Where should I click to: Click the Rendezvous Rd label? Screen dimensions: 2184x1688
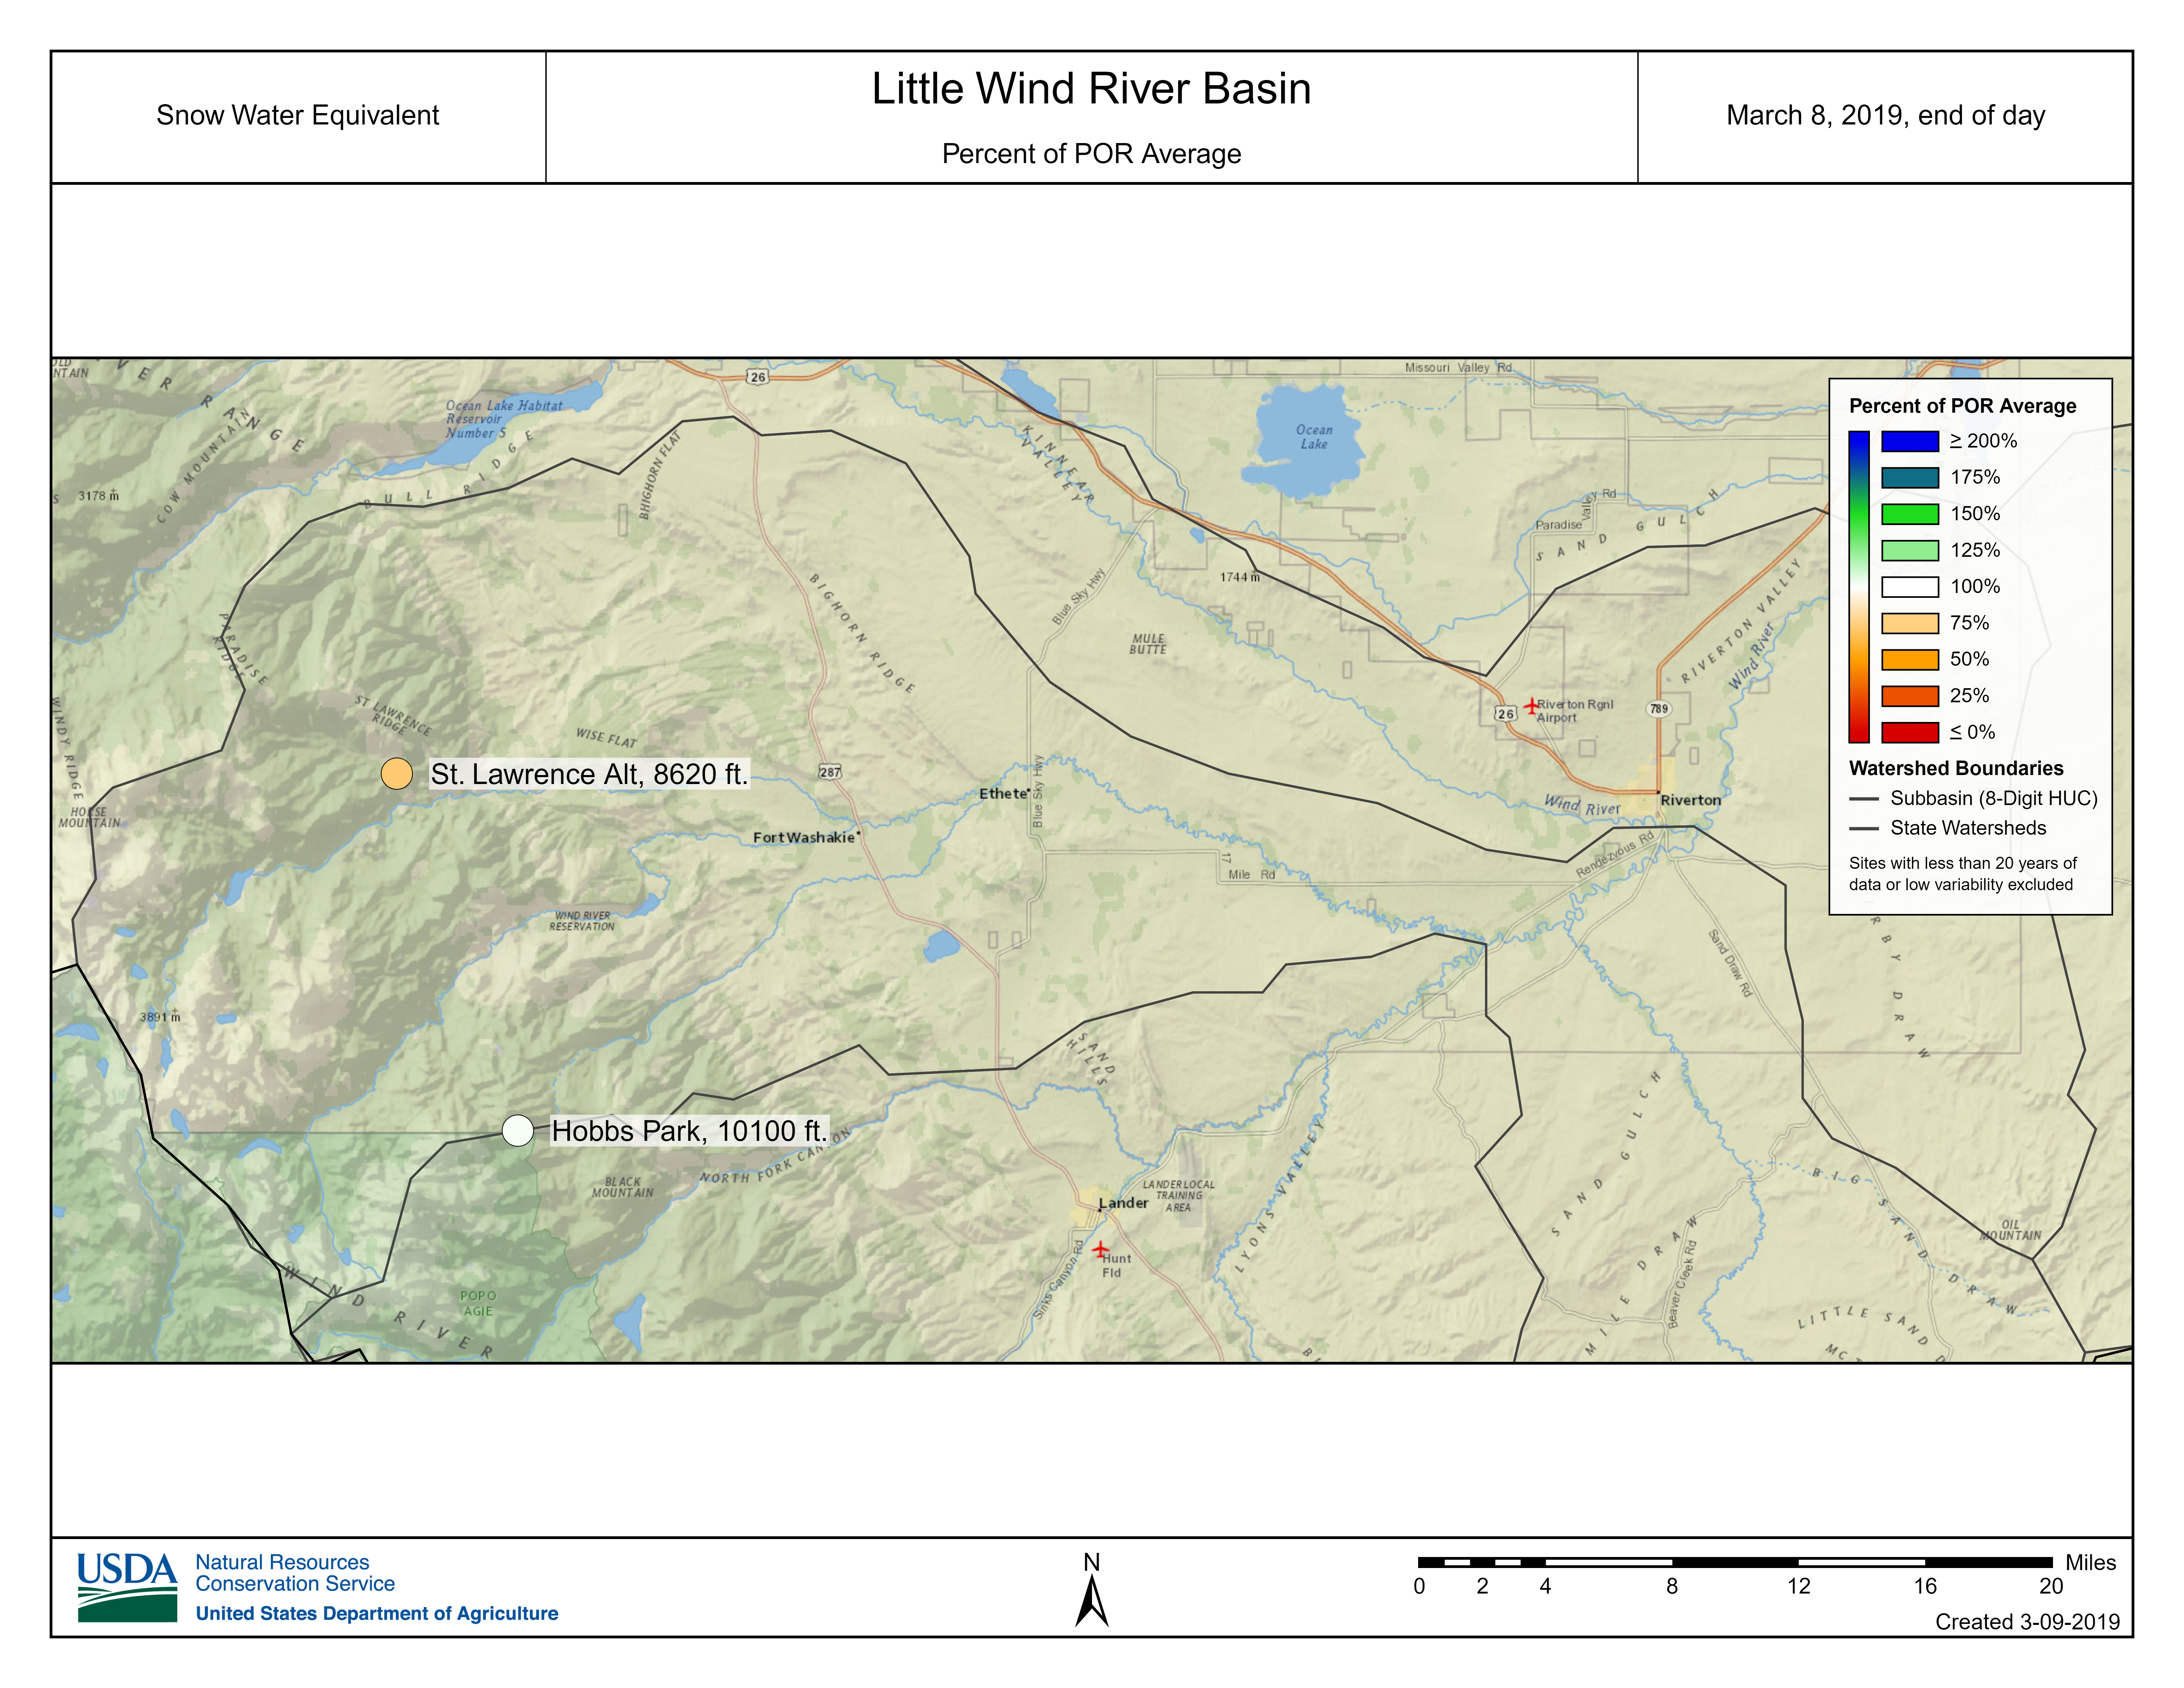[x=1615, y=855]
